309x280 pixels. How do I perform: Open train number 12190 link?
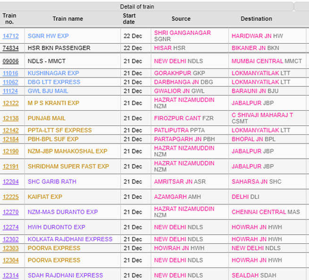[10, 152]
